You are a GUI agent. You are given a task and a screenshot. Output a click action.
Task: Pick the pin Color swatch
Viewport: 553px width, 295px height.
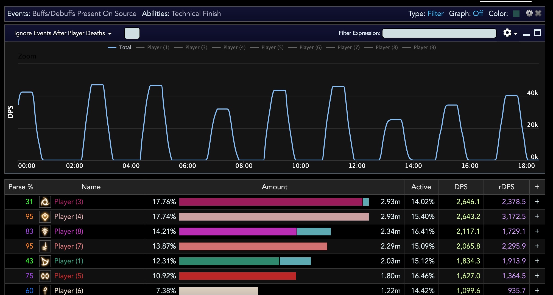pos(516,13)
